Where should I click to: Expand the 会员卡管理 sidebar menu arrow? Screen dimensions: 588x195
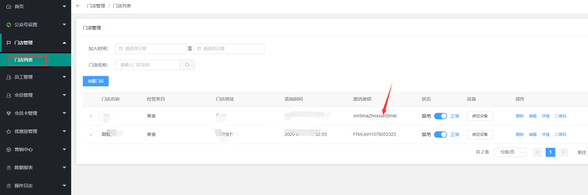click(64, 113)
